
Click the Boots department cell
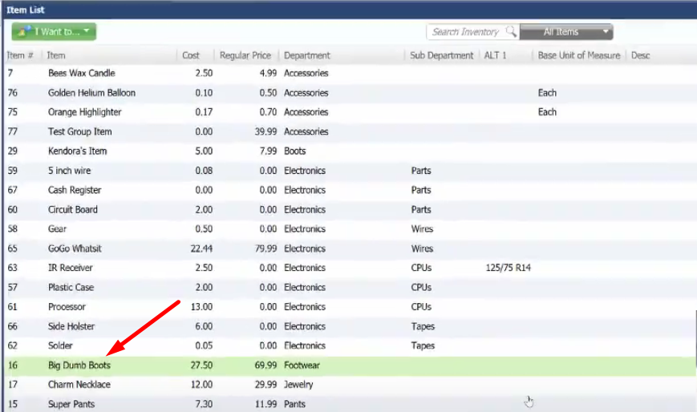coord(294,151)
